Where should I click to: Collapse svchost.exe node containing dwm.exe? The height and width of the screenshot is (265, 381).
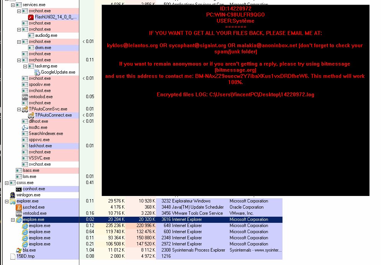click(19, 42)
